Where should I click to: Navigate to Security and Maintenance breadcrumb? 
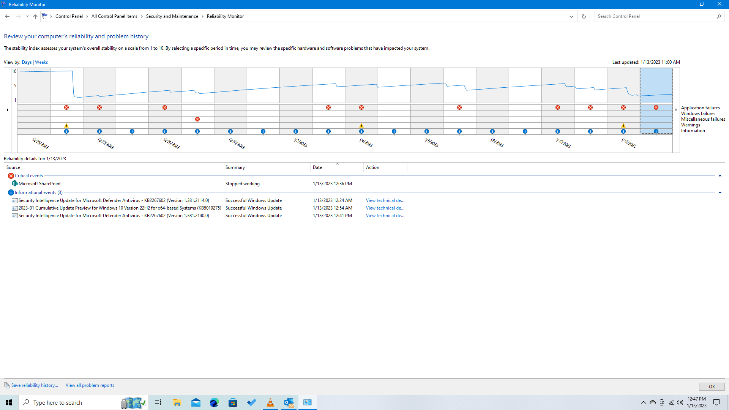point(172,16)
